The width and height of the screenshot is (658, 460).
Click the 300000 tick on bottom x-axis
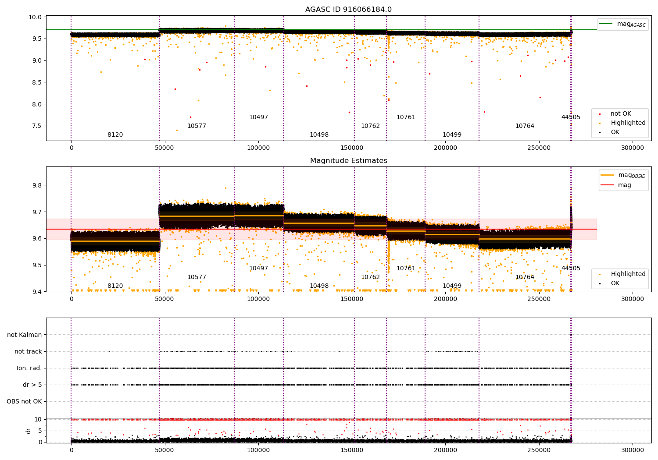[633, 450]
